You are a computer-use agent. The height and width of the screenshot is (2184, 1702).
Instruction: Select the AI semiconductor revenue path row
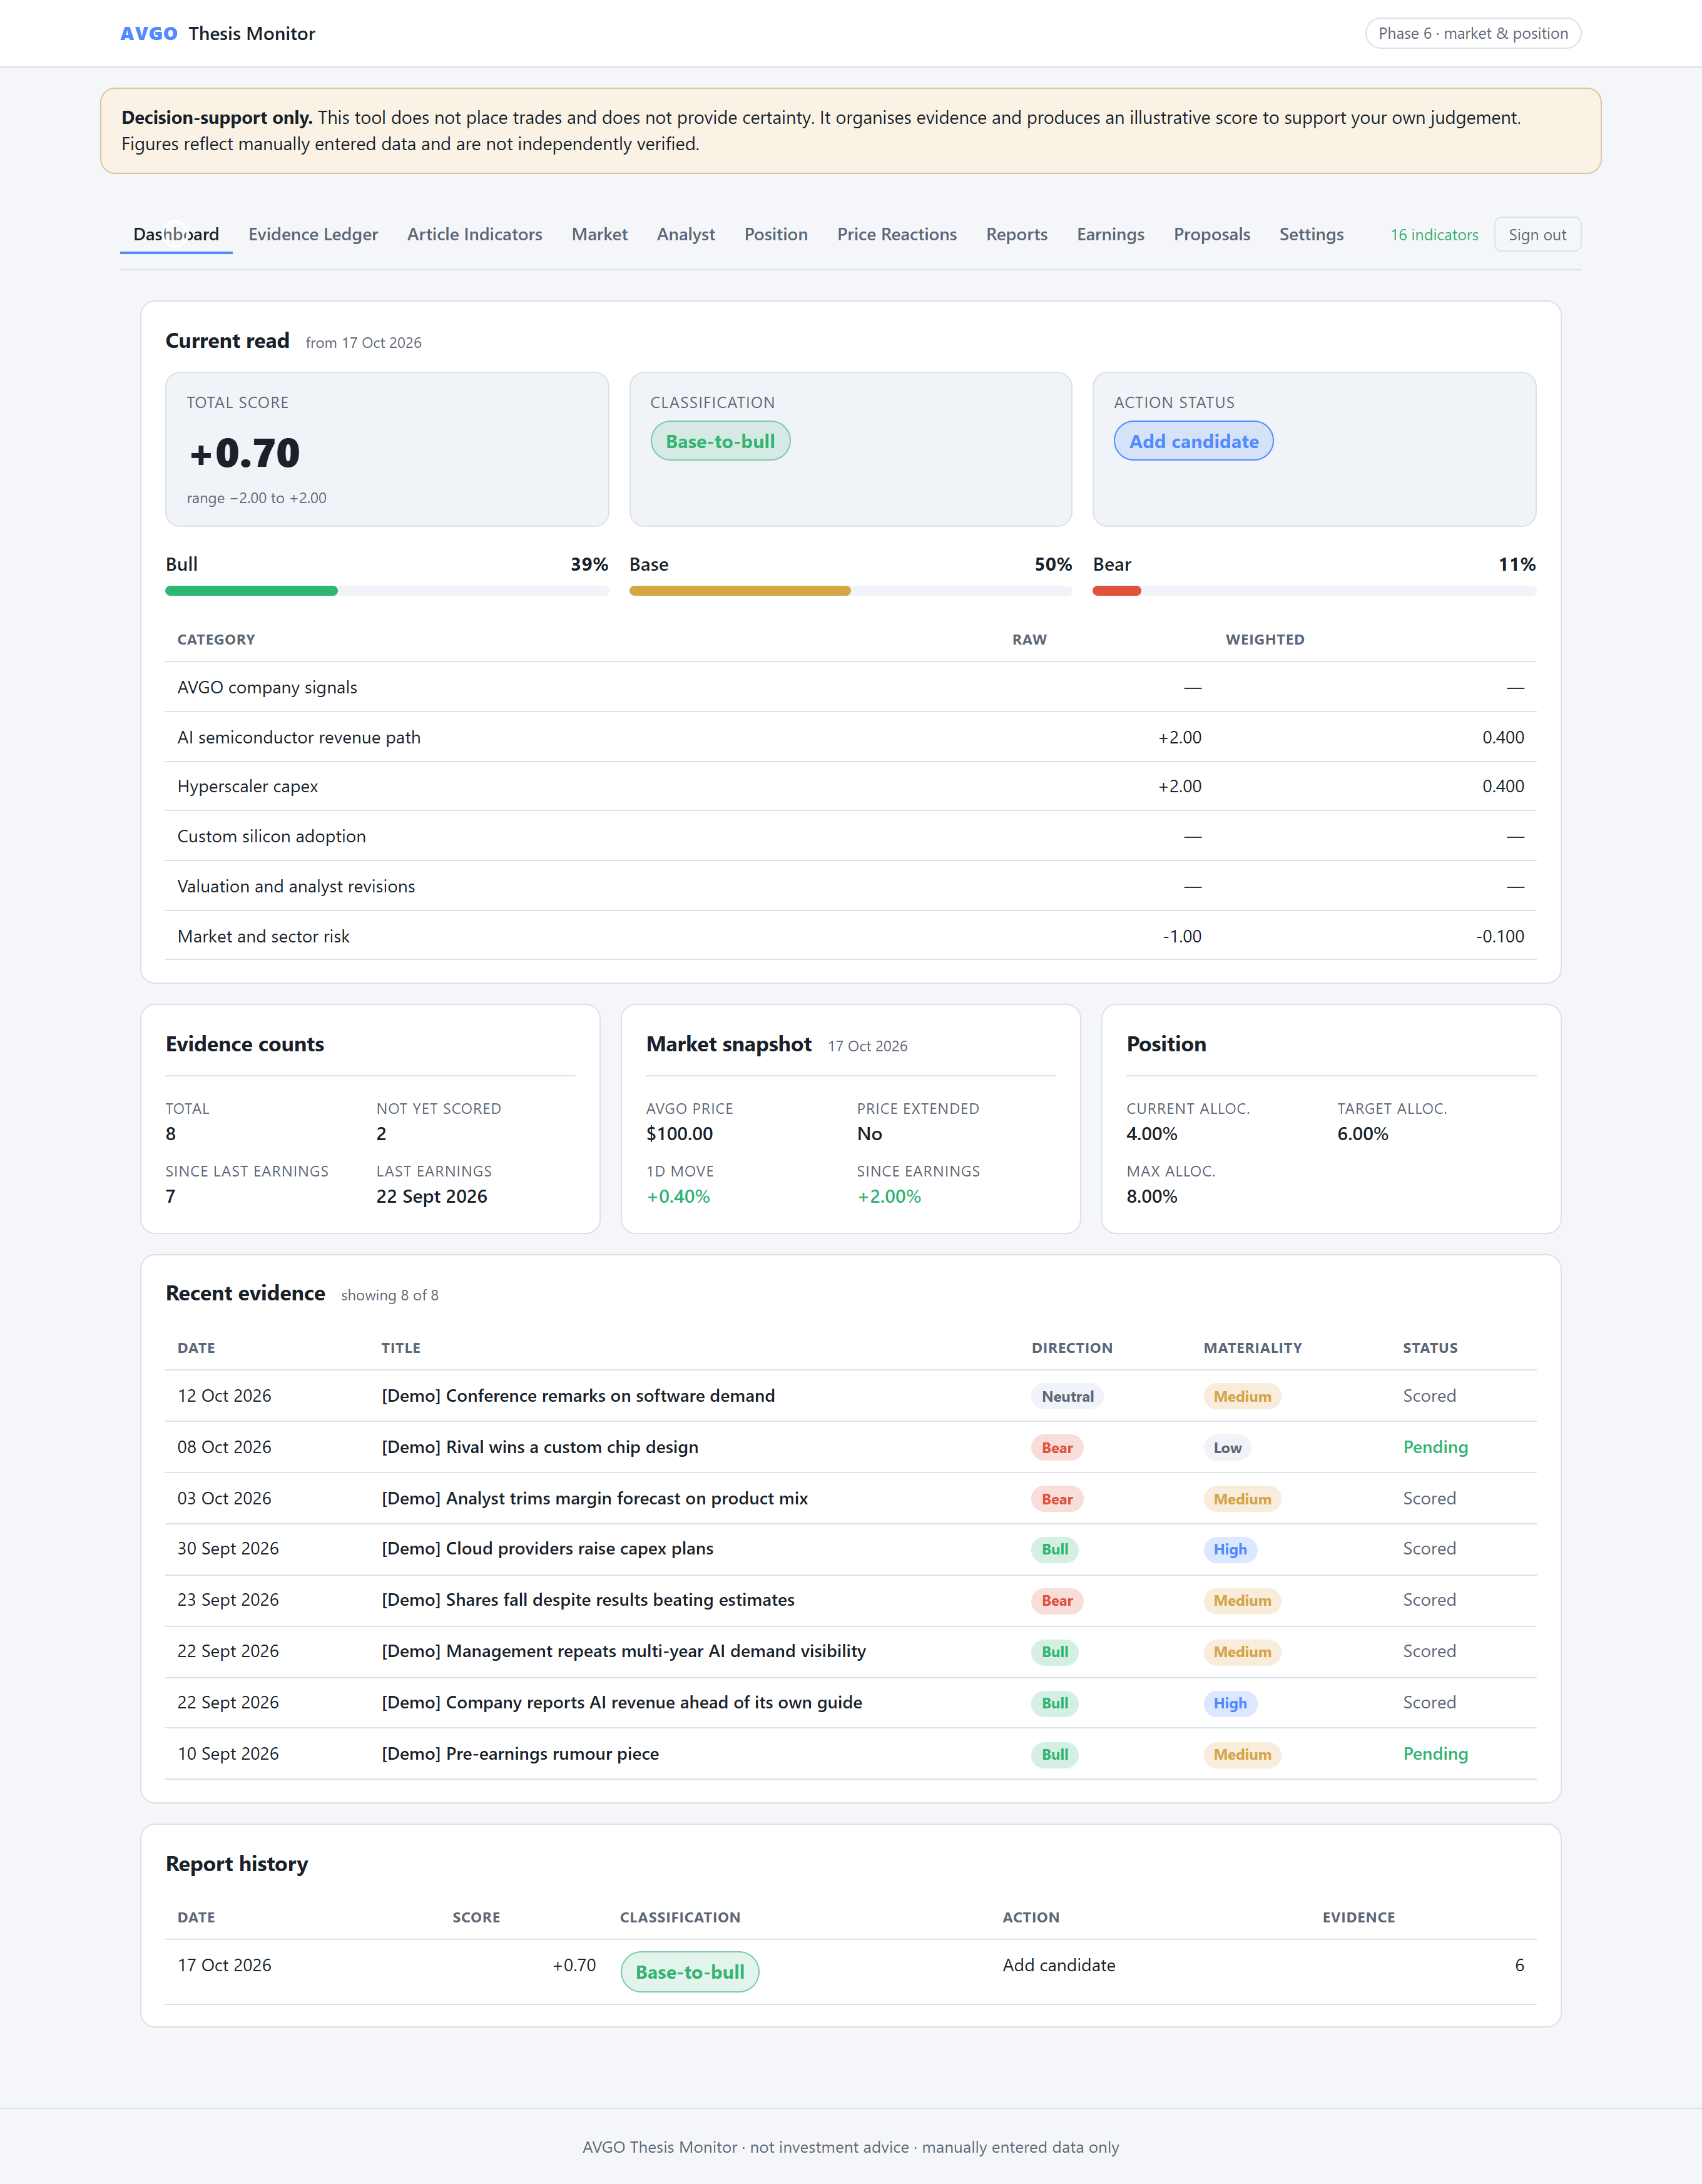pyautogui.click(x=851, y=737)
